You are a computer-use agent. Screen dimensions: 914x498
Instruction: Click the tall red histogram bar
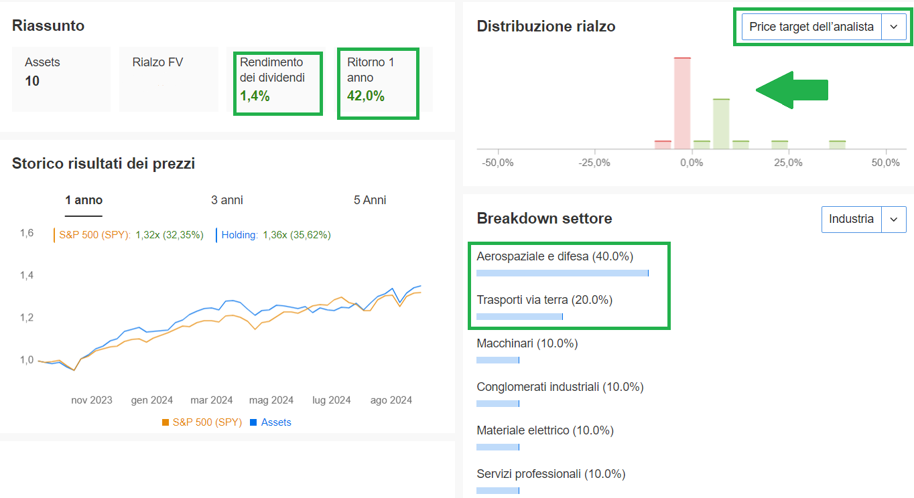coord(682,103)
